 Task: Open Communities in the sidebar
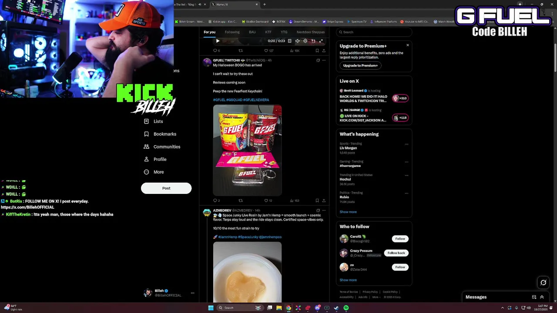point(162,147)
